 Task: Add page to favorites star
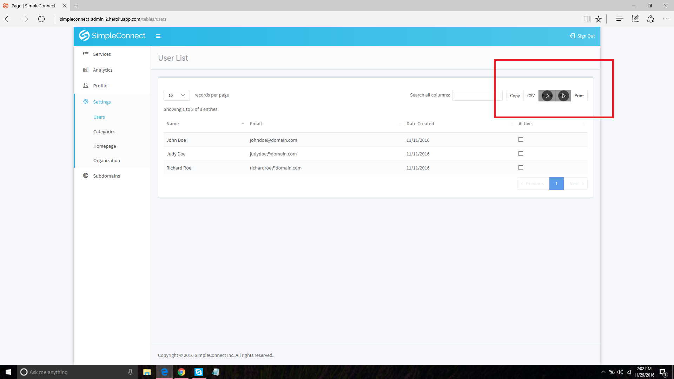(x=599, y=19)
